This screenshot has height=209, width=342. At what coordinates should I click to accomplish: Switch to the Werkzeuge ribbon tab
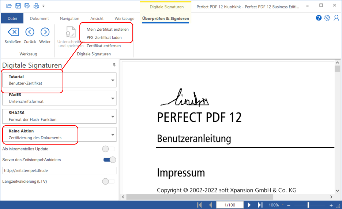point(124,19)
